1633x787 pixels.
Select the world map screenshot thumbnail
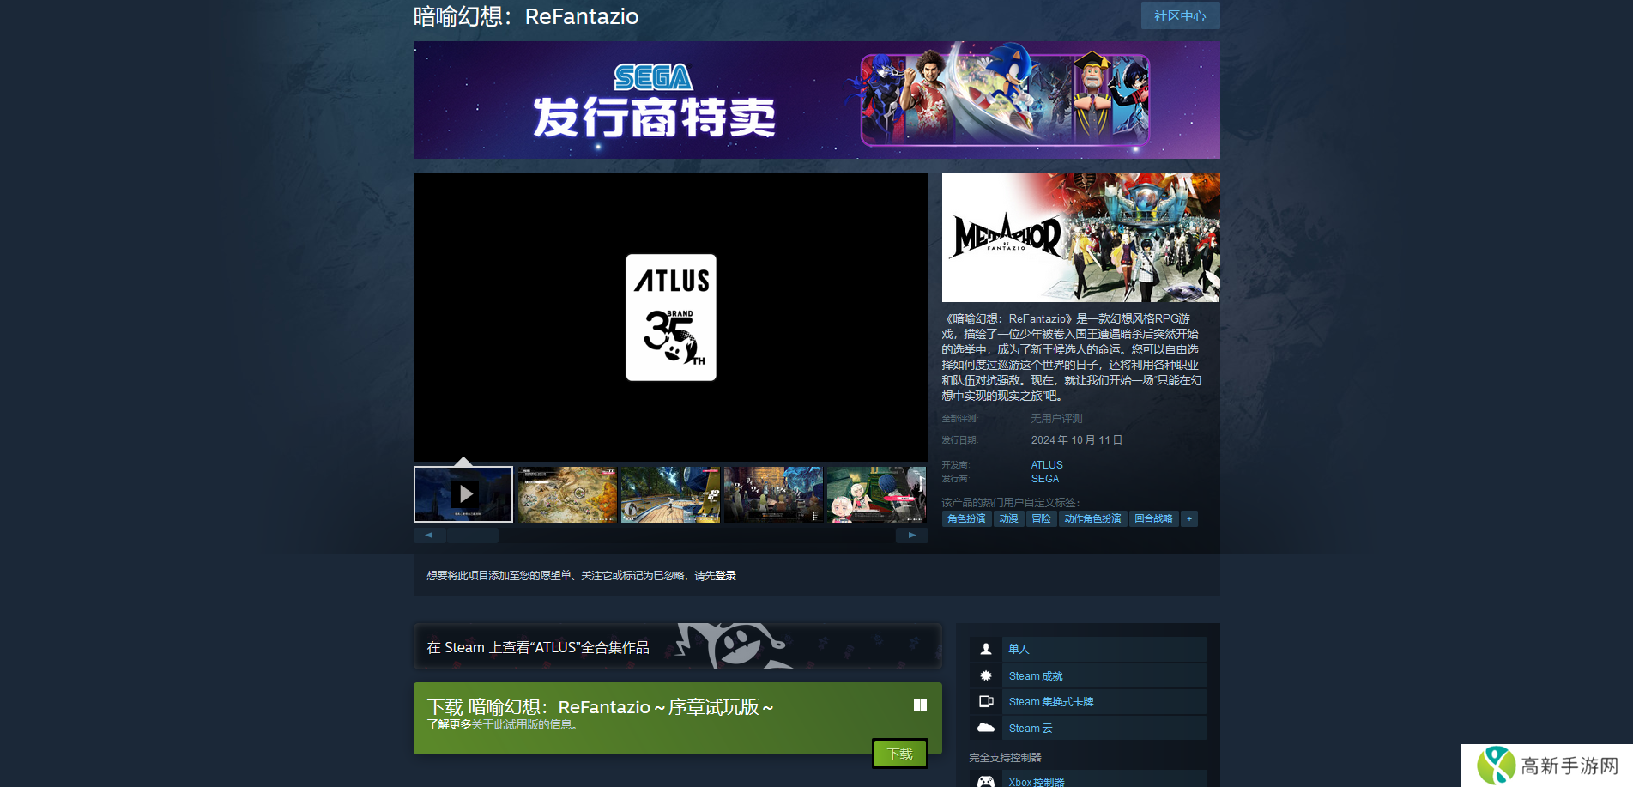click(x=567, y=494)
